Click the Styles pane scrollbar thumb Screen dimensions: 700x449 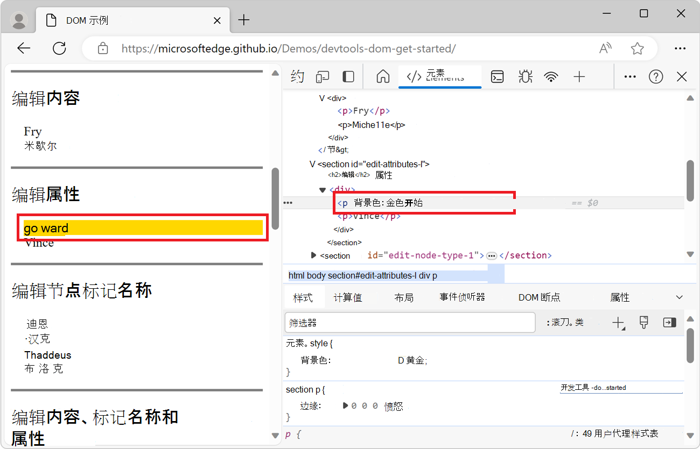[690, 346]
